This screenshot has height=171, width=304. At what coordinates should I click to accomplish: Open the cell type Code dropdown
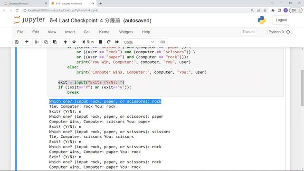click(139, 42)
